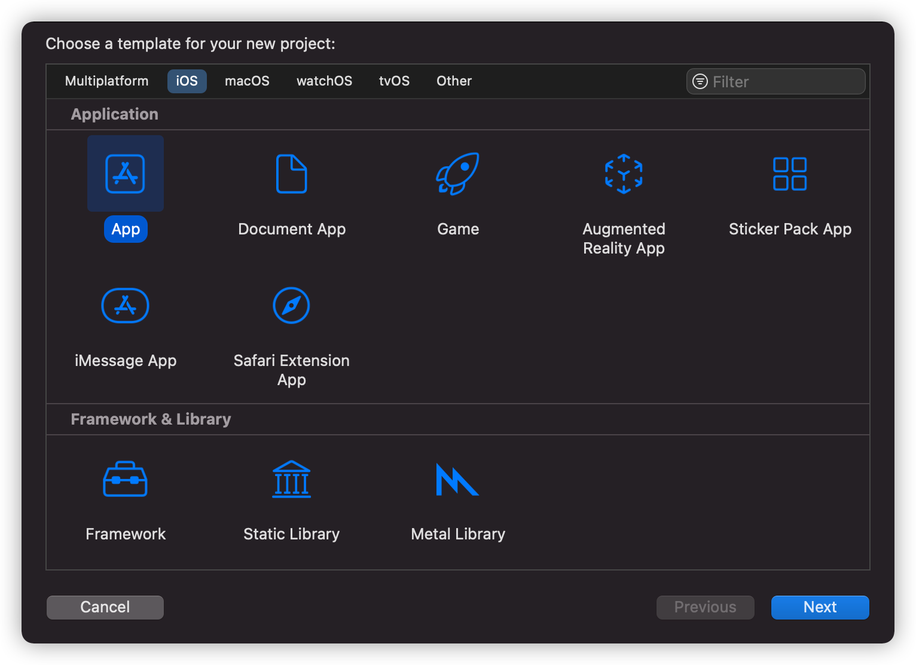The image size is (916, 665).
Task: Click the Sticker Pack App label
Action: click(790, 229)
